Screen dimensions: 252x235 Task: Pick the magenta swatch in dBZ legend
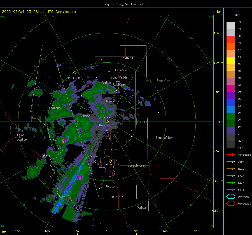click(x=231, y=88)
